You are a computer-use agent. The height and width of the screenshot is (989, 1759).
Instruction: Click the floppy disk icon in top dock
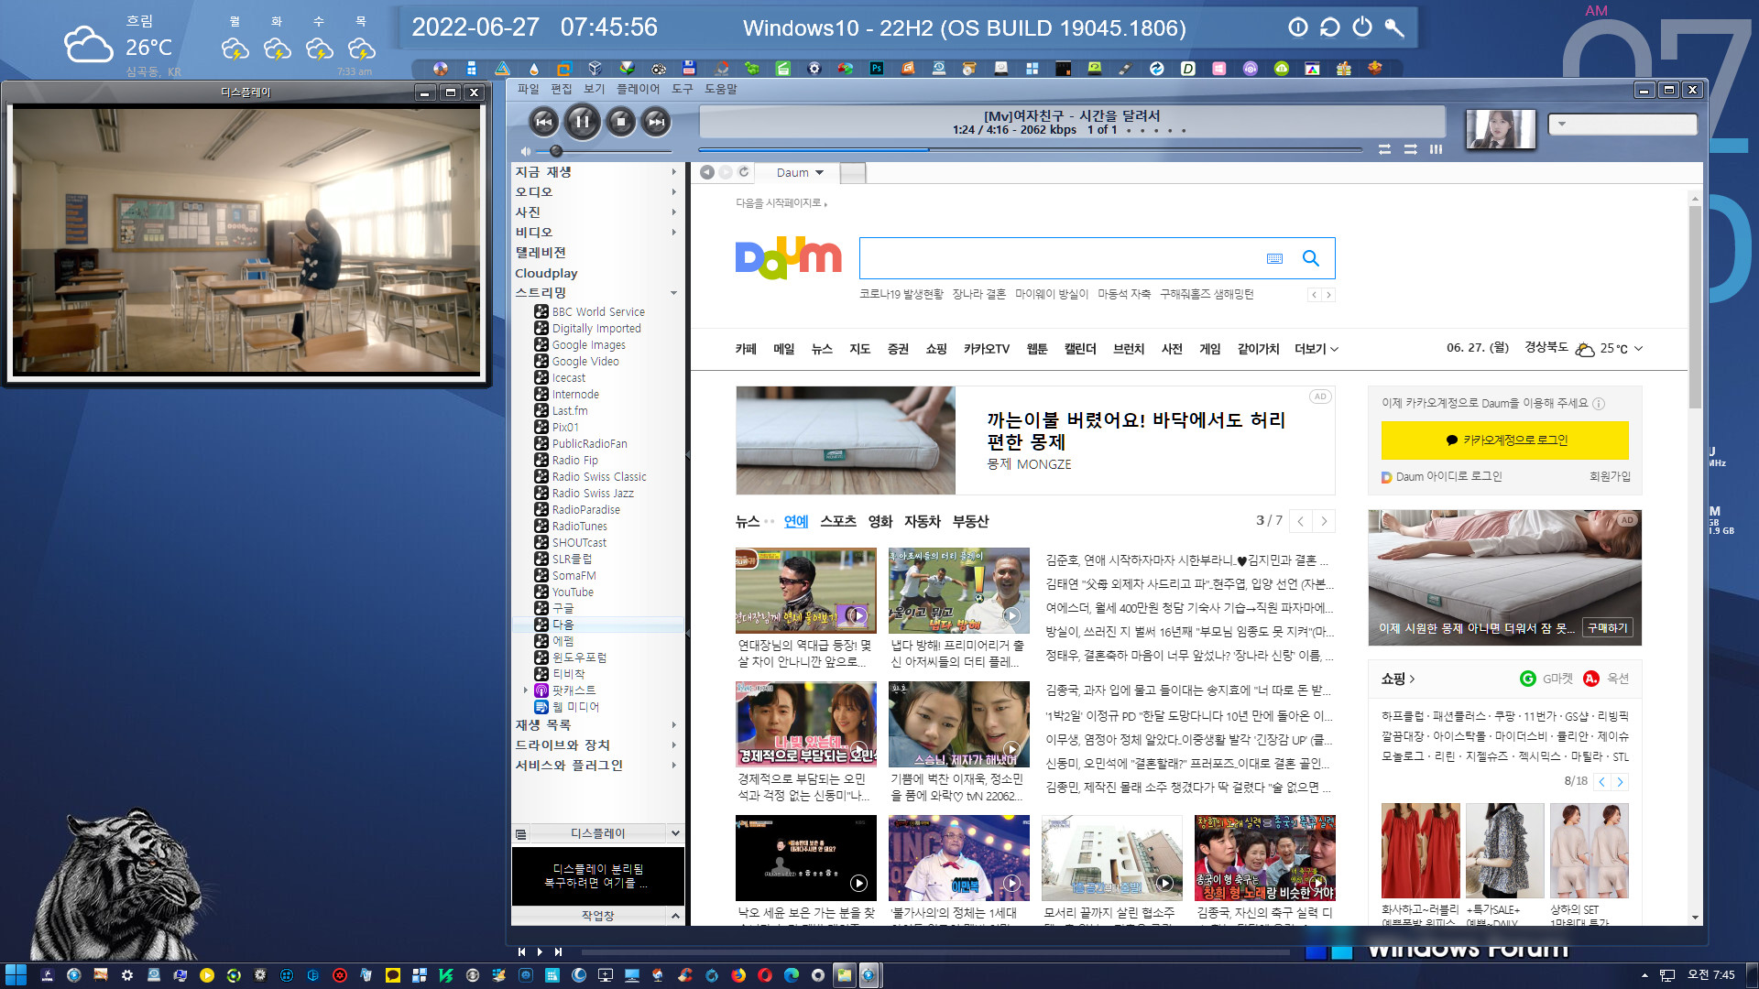click(x=689, y=69)
